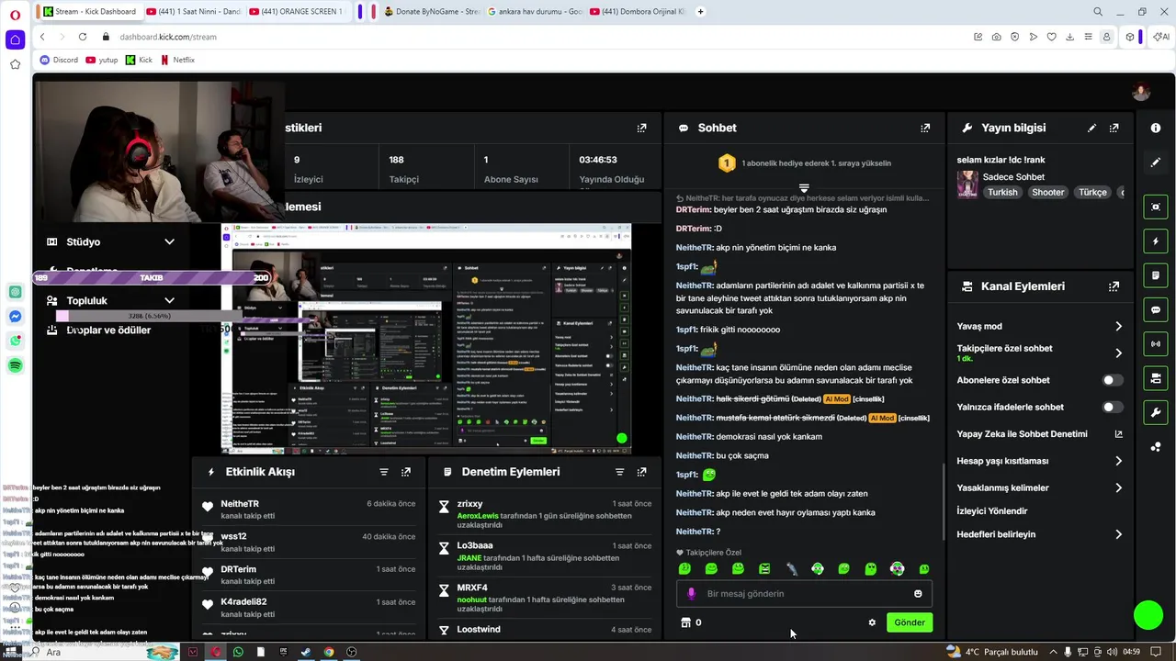Pop out the statistics panel
Viewport: 1176px width, 661px height.
(642, 129)
